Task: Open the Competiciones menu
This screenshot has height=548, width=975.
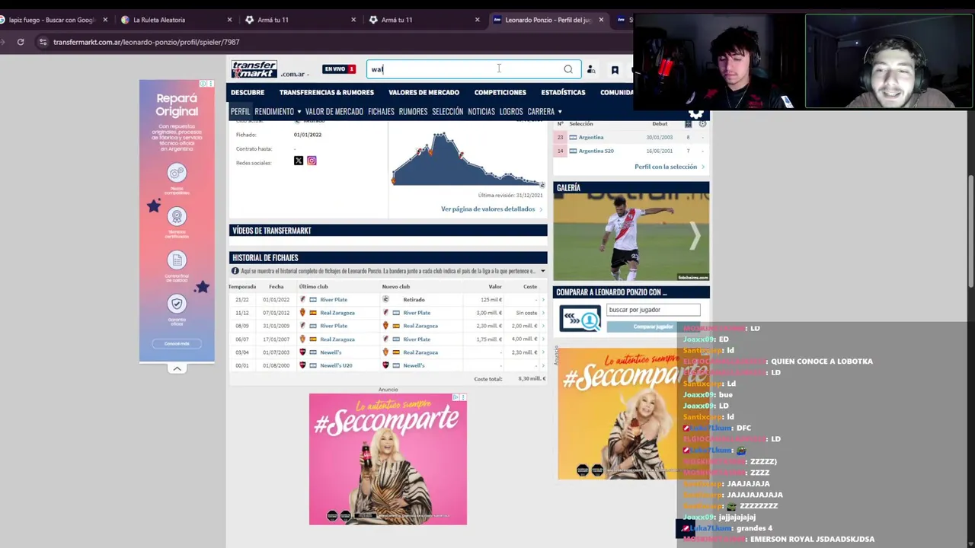Action: pos(500,93)
